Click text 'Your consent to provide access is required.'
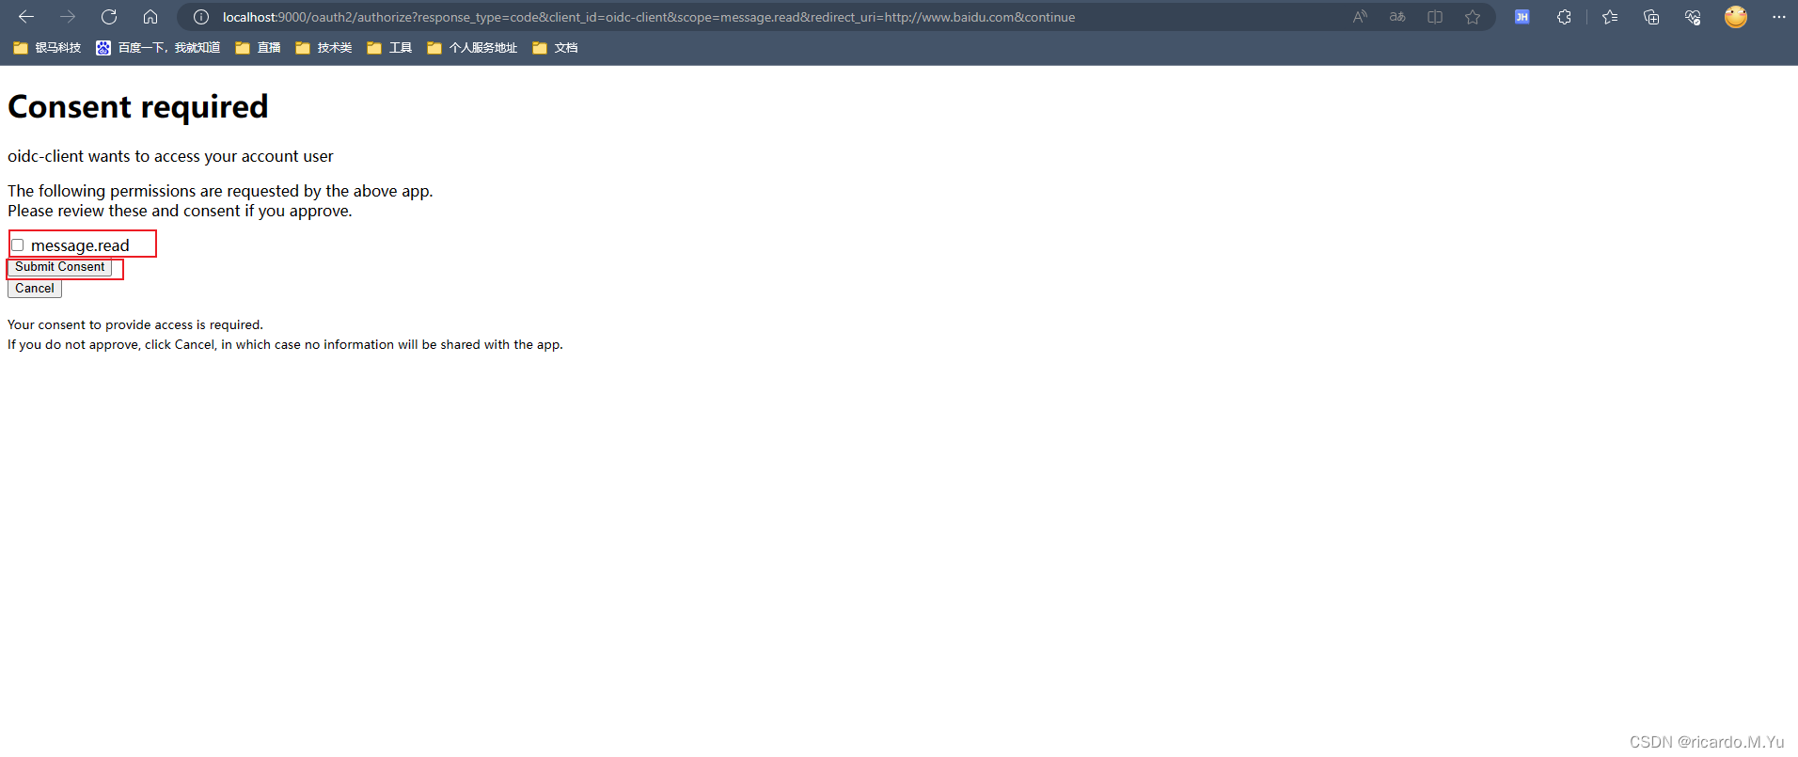This screenshot has width=1798, height=757. 135,324
